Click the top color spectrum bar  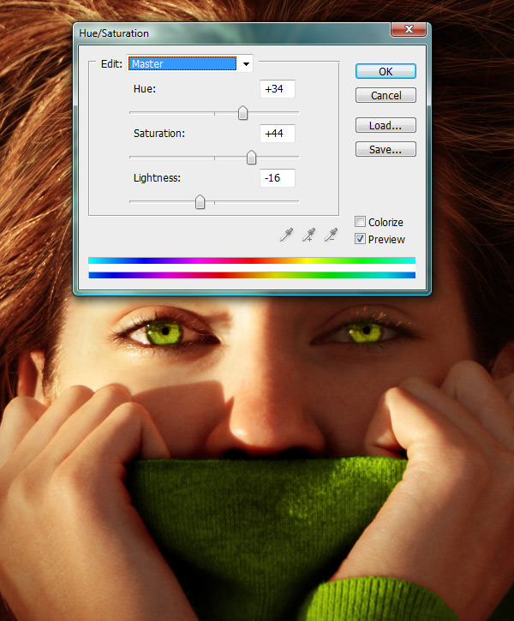click(252, 260)
